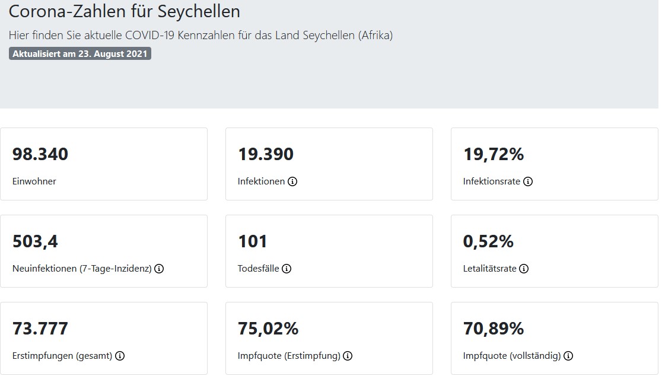This screenshot has height=376, width=662.
Task: Click the 'Einwohner' label text
Action: pyautogui.click(x=34, y=181)
